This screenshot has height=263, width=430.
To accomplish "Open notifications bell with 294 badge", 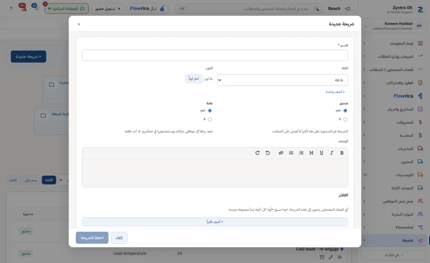I will point(24,8).
